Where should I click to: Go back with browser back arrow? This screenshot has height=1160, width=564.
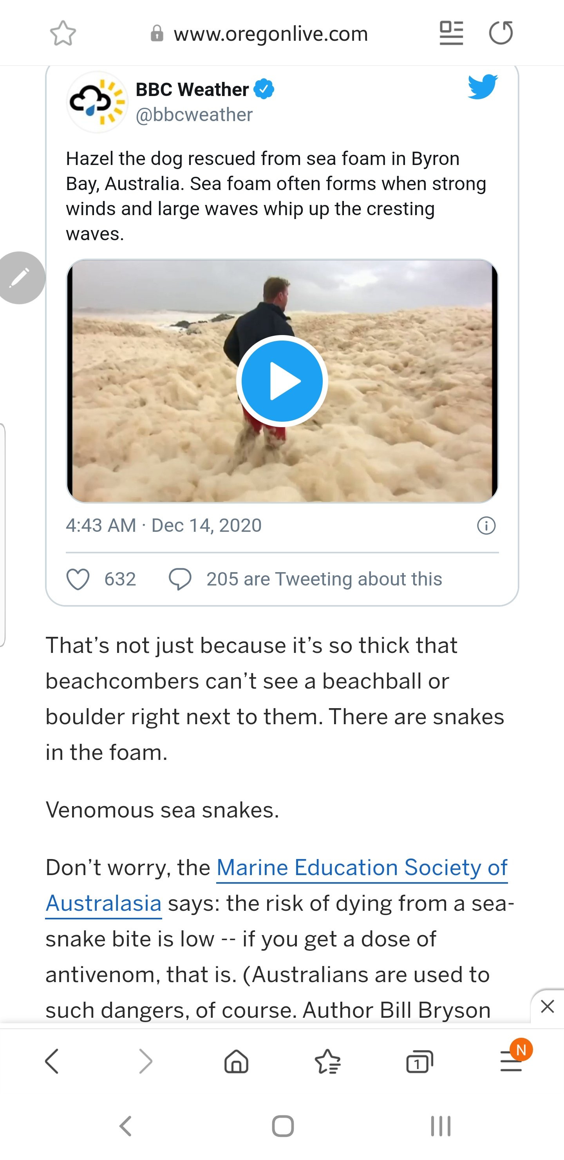coord(52,1061)
